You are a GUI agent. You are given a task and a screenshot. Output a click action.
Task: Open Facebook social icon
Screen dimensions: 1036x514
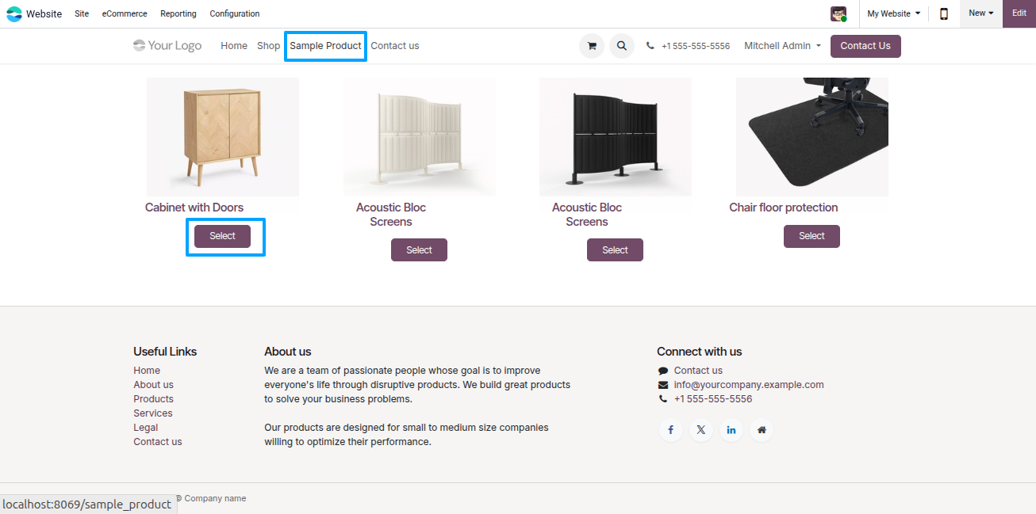click(x=670, y=430)
